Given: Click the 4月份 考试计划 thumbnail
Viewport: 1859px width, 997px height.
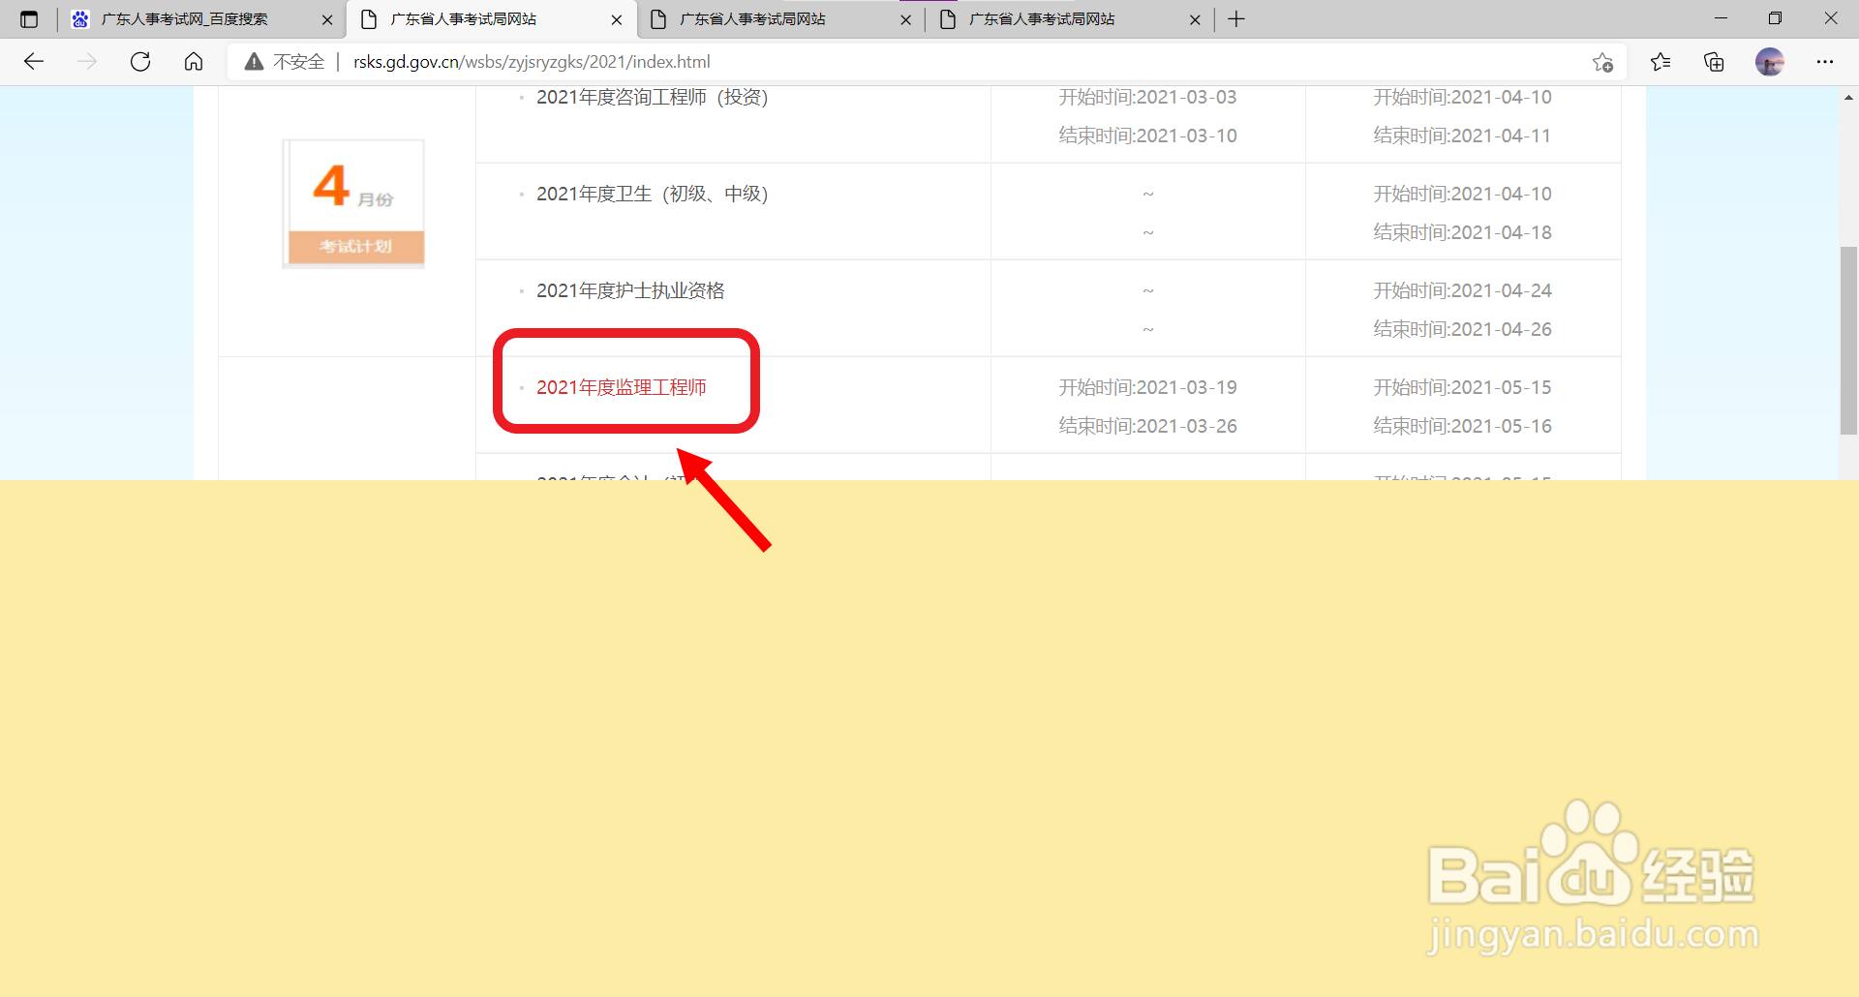Looking at the screenshot, I should (354, 203).
